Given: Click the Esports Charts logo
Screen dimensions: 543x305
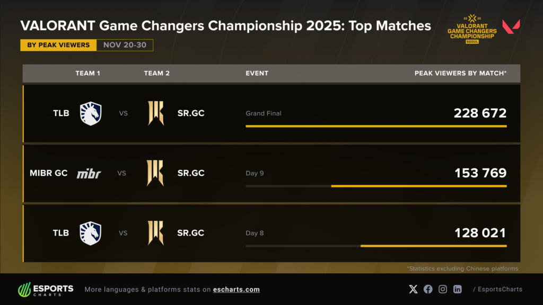Looking at the screenshot, I should [46, 290].
